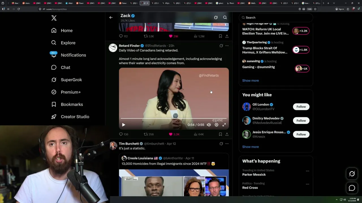
Task: Click the search icon in Zack header
Action: point(225,17)
